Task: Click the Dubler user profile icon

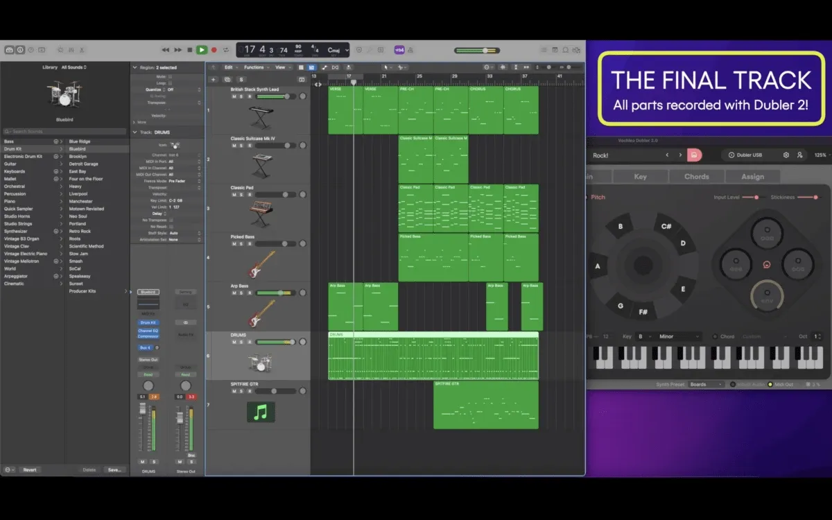Action: 800,155
